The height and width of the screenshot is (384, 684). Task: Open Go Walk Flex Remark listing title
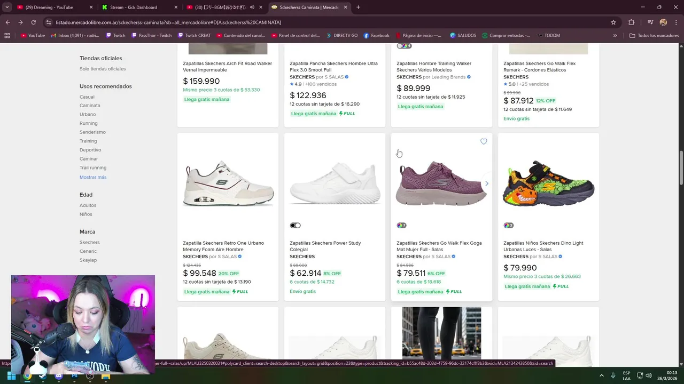point(539,67)
